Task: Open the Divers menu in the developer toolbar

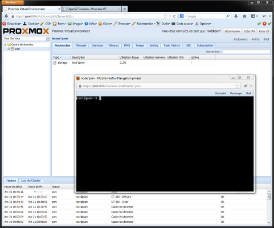Action: click(x=105, y=24)
